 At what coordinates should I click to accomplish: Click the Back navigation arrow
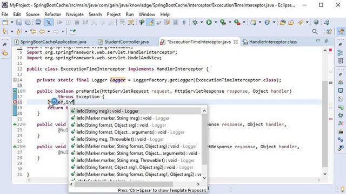(42, 32)
